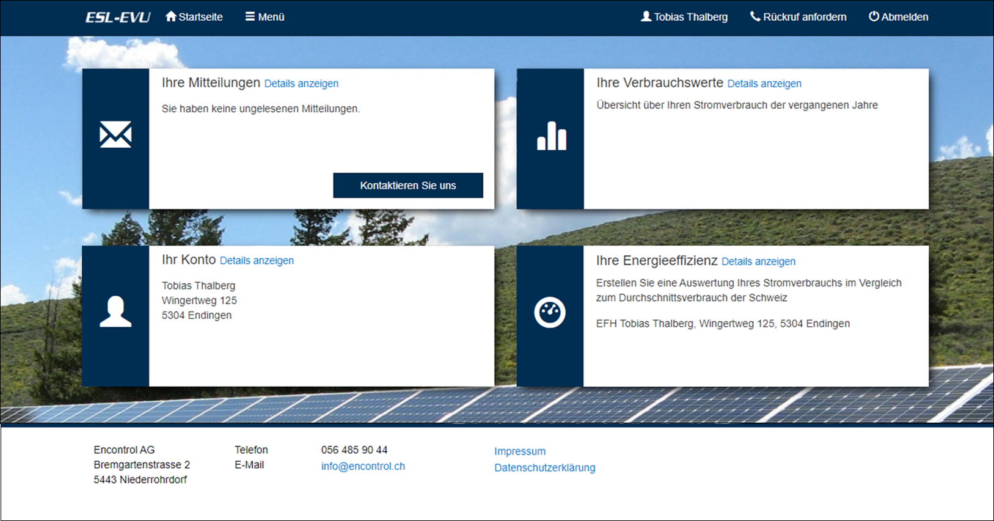
Task: Click 'Bremgartenstrasse 2' in the footer
Action: pyautogui.click(x=142, y=465)
